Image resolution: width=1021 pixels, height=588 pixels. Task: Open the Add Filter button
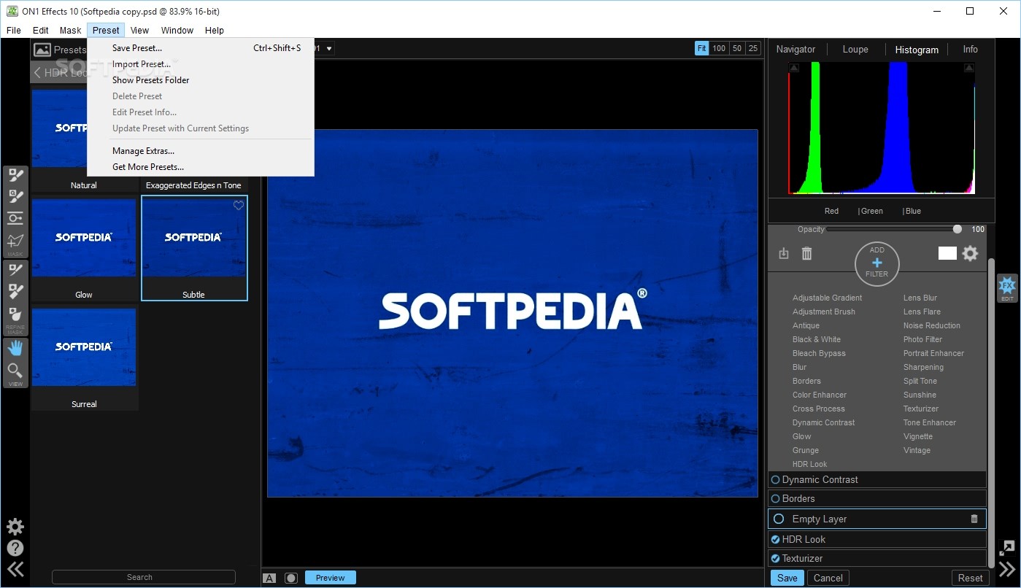point(876,263)
